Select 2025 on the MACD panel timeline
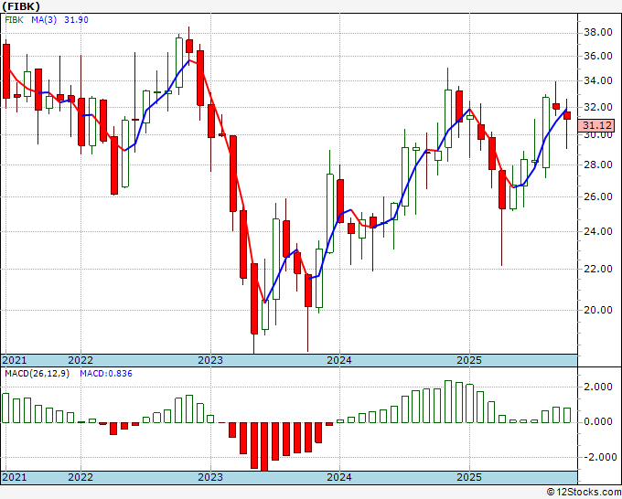Viewport: 622px width, 499px height. pyautogui.click(x=469, y=477)
